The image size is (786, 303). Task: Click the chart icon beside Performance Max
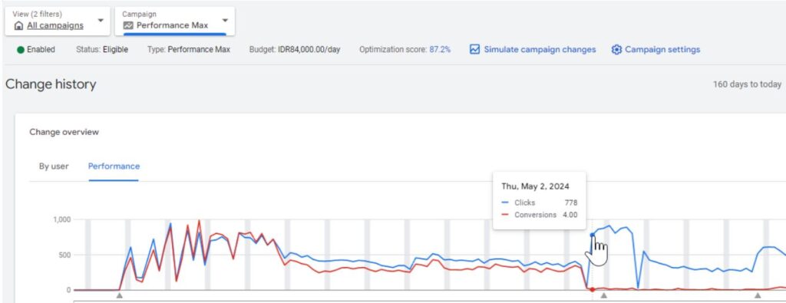tap(128, 25)
